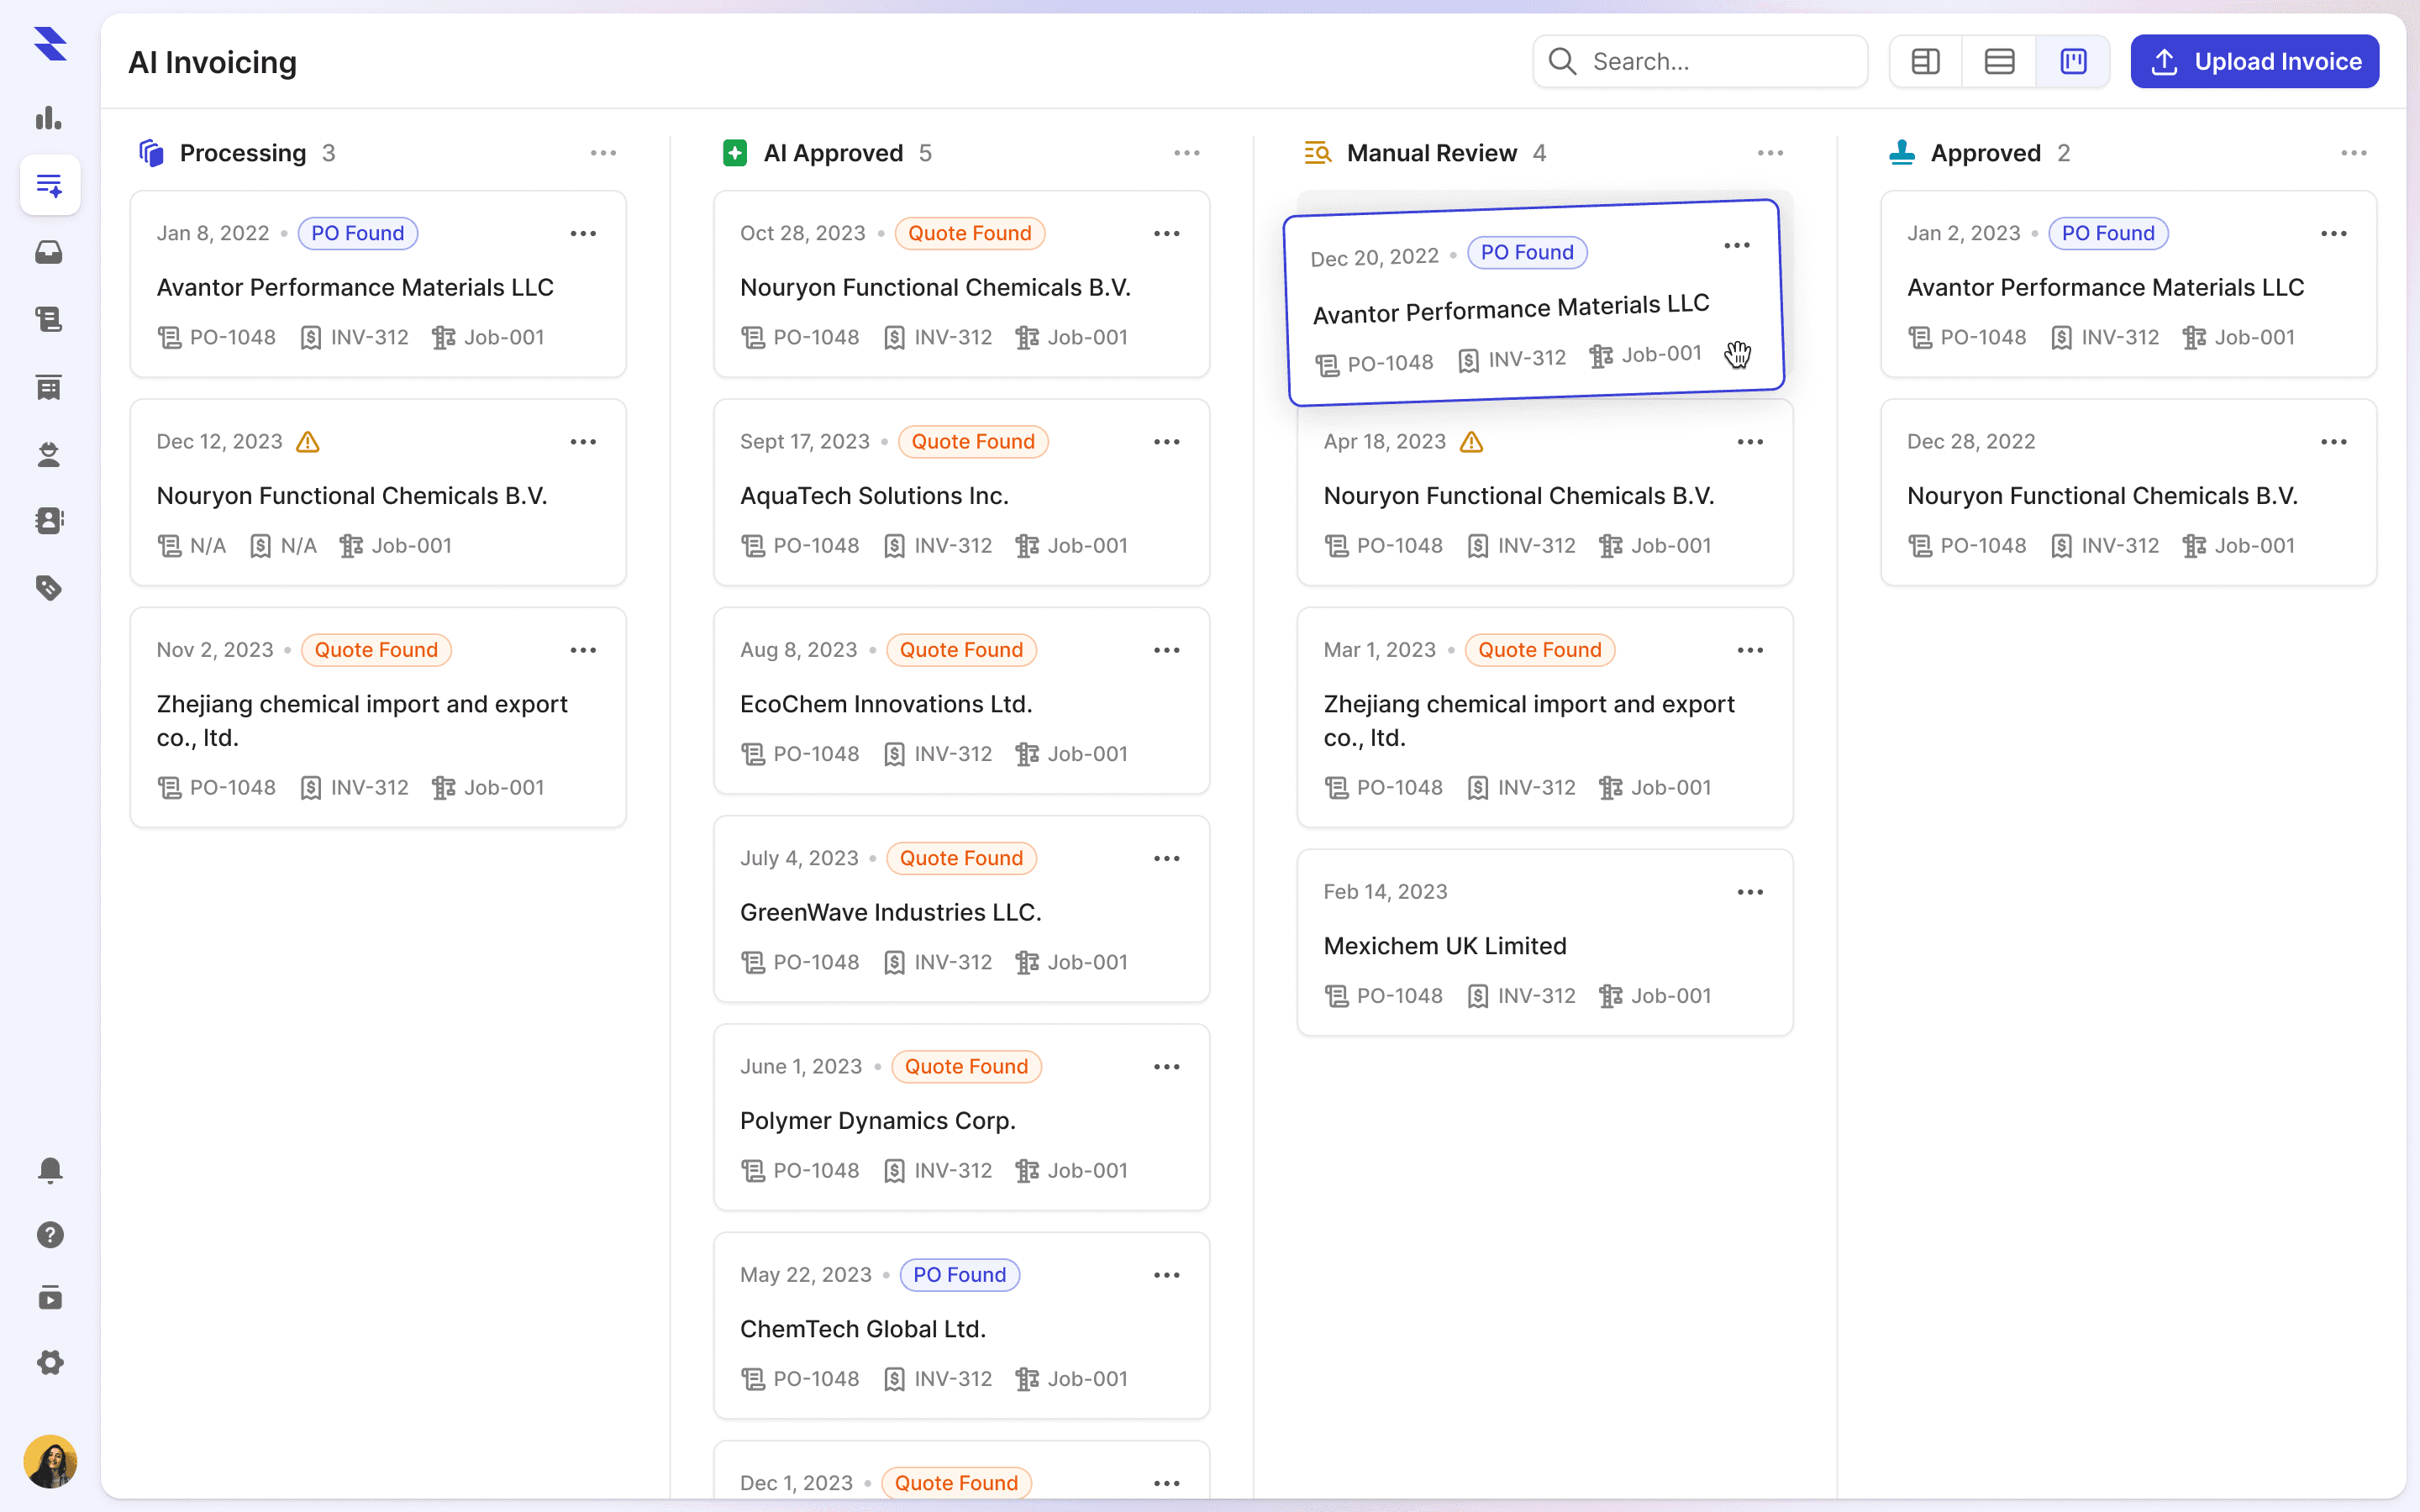Switch to list rows view
Image resolution: width=2420 pixels, height=1512 pixels.
[x=1999, y=62]
